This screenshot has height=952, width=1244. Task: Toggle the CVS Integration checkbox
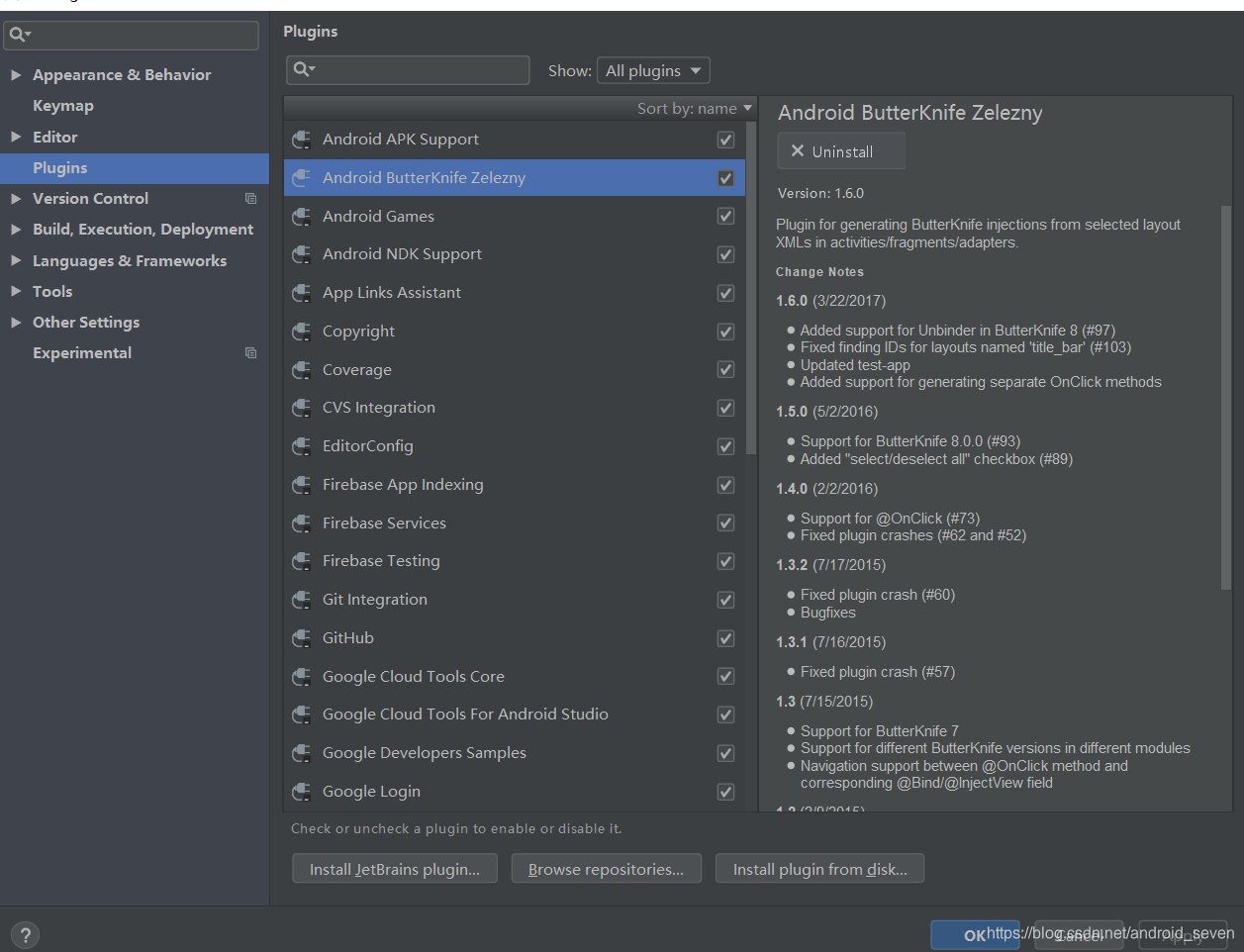click(725, 408)
